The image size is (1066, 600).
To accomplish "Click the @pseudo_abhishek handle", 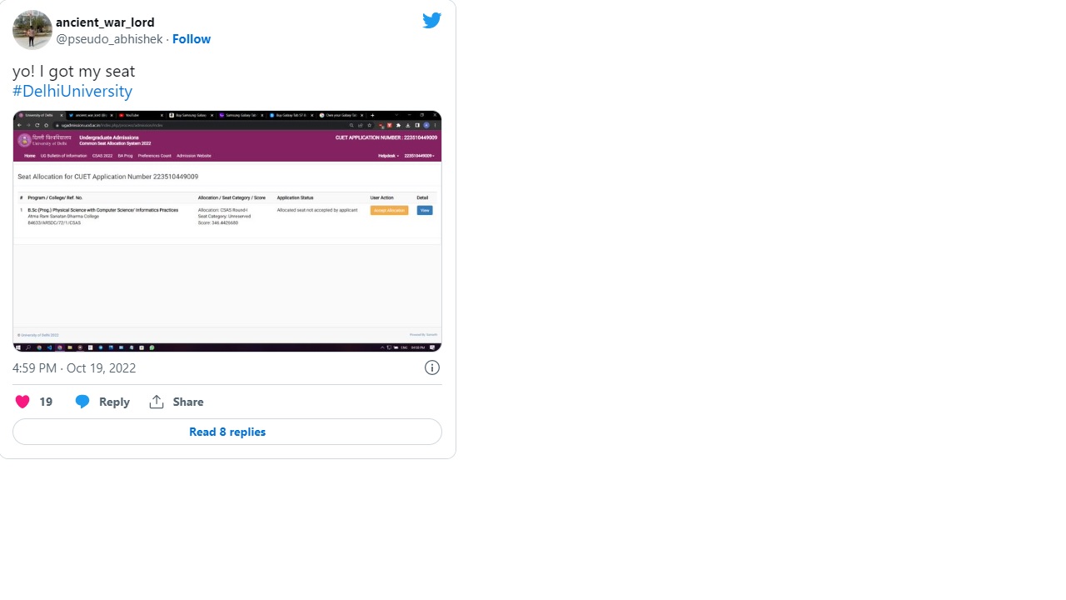I will pos(109,39).
